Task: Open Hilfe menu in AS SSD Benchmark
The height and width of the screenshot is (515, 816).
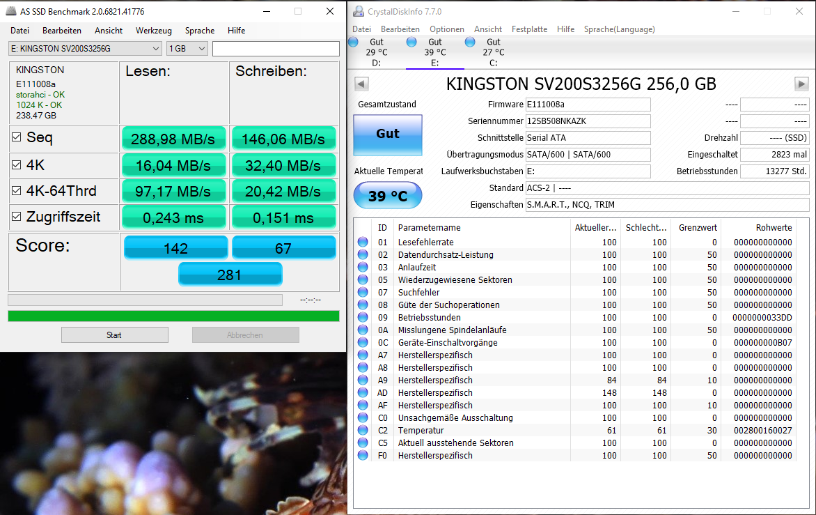Action: click(x=236, y=30)
